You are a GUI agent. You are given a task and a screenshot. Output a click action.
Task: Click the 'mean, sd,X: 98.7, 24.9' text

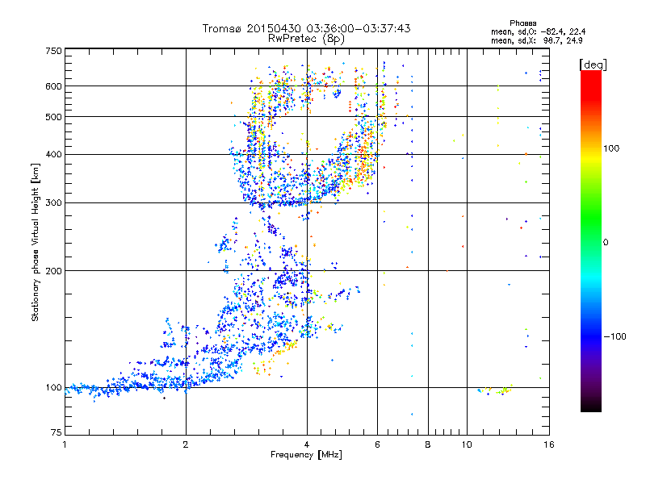pos(536,40)
